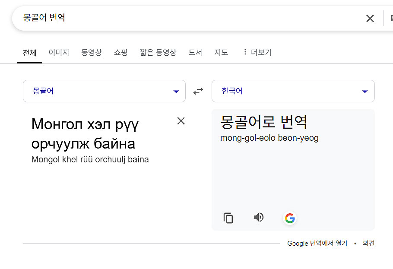Viewport: 393px width, 269px height.
Task: Open the 지도 tab
Action: [x=221, y=52]
